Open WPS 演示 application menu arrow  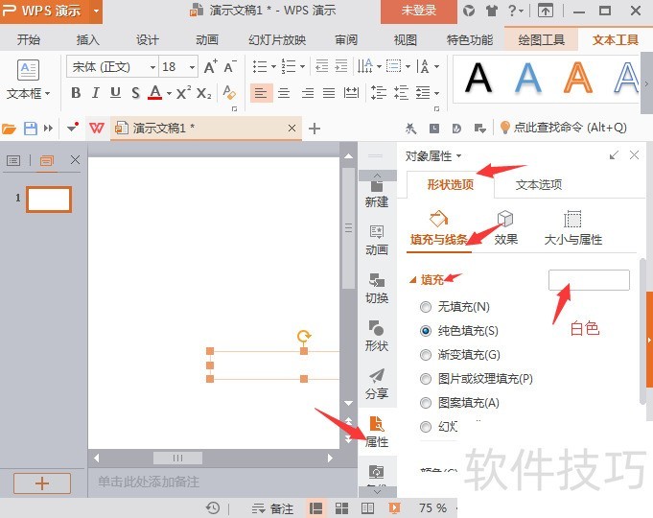tap(96, 11)
